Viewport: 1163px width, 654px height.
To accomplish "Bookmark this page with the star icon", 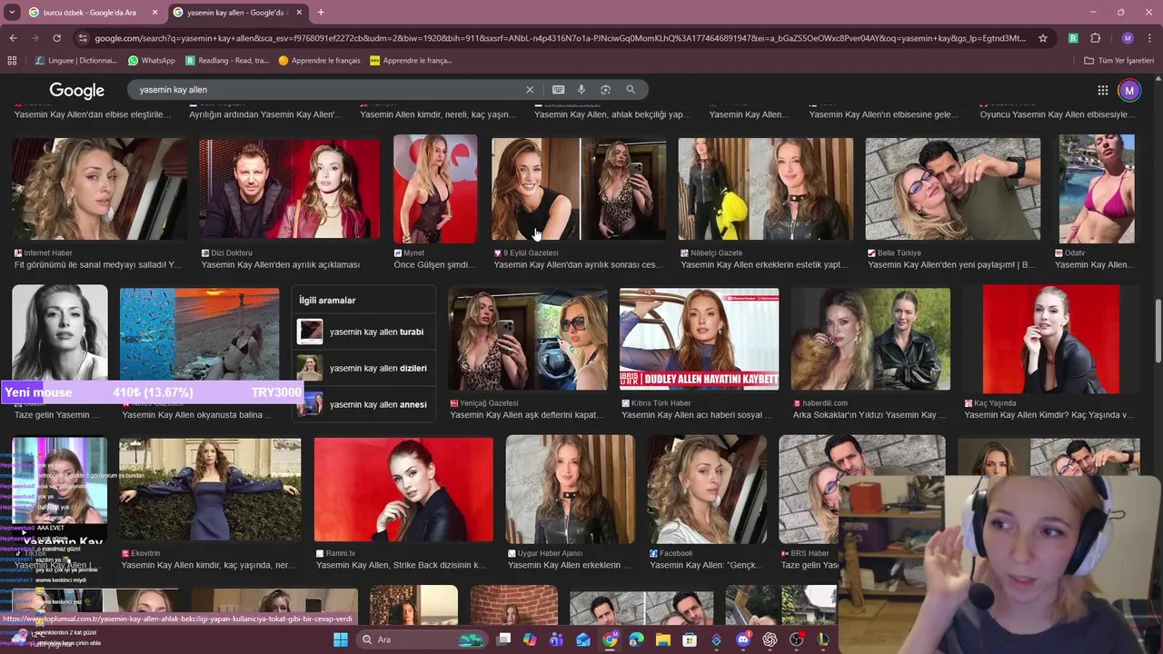I will click(1043, 38).
